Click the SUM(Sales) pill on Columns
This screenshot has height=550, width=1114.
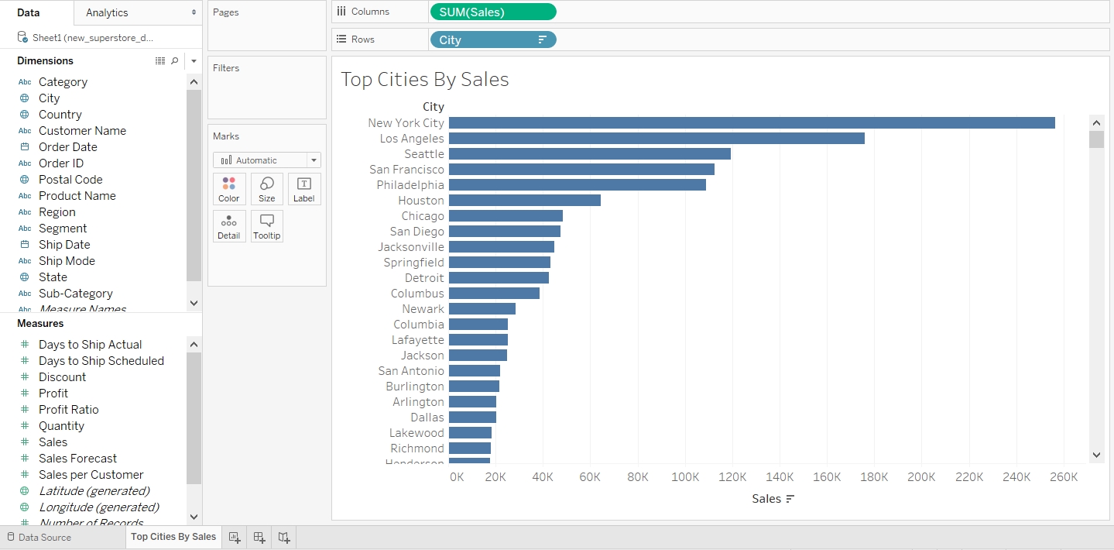pyautogui.click(x=492, y=12)
